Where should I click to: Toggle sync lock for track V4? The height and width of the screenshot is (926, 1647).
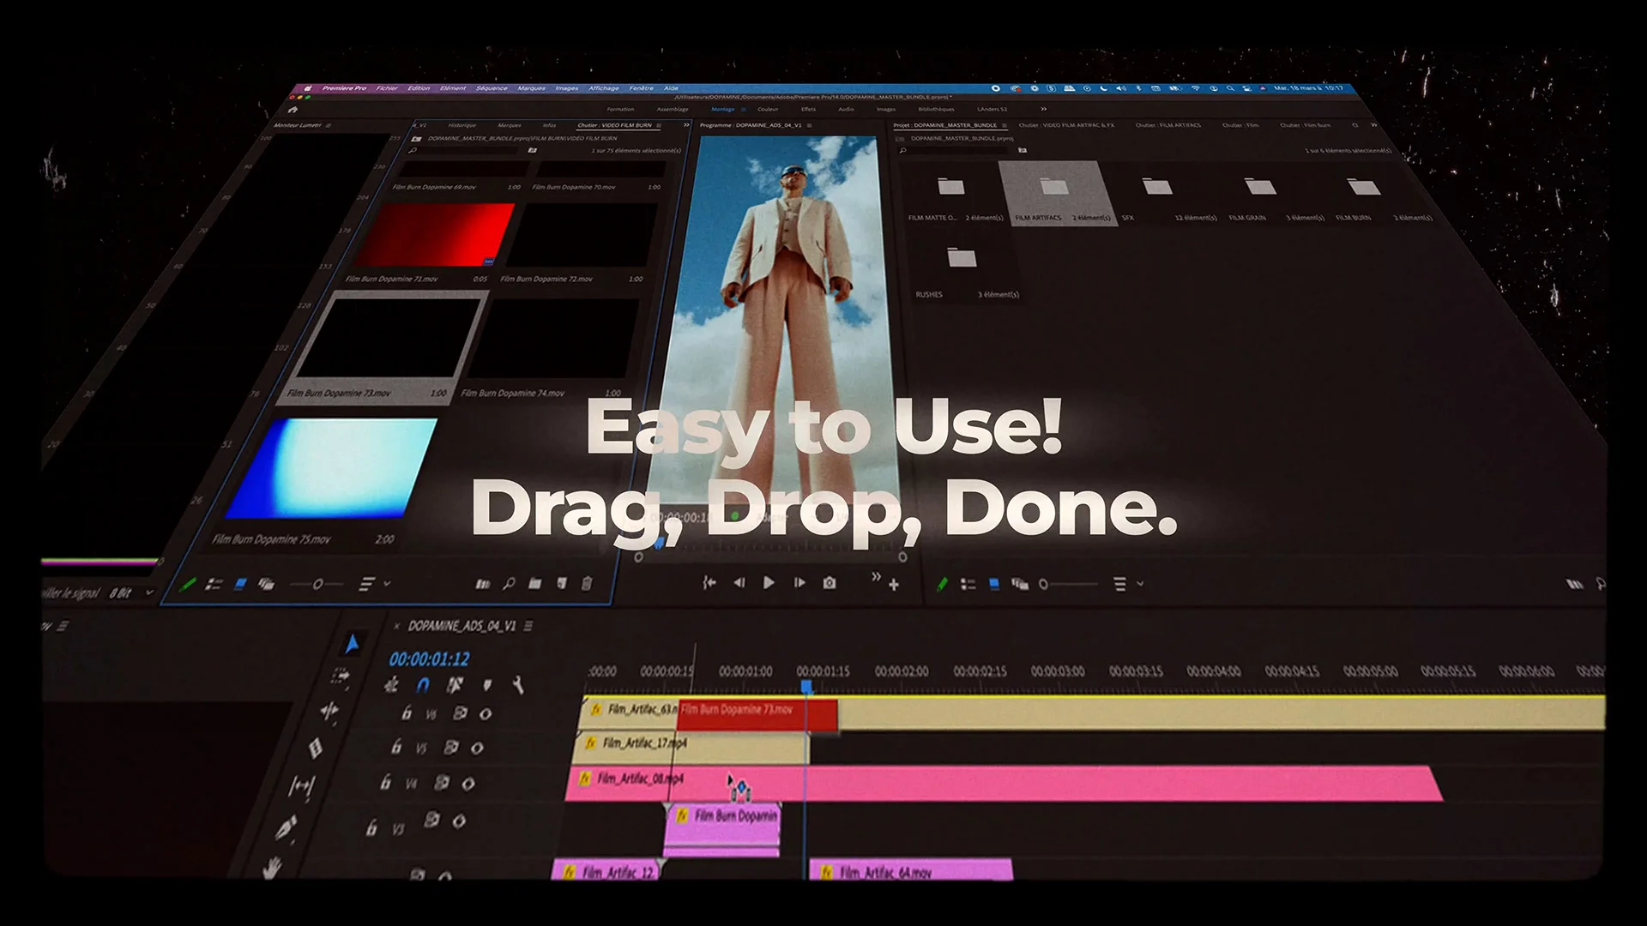pos(441,783)
